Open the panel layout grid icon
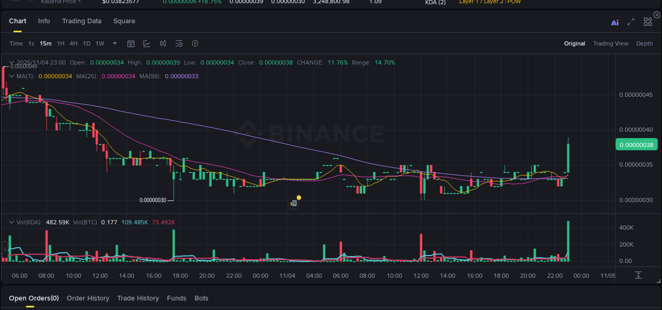Image resolution: width=662 pixels, height=310 pixels. tap(648, 22)
